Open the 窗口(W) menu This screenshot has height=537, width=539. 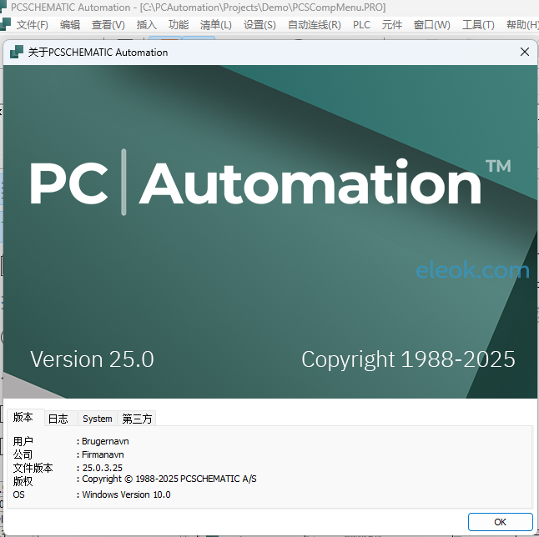(431, 25)
